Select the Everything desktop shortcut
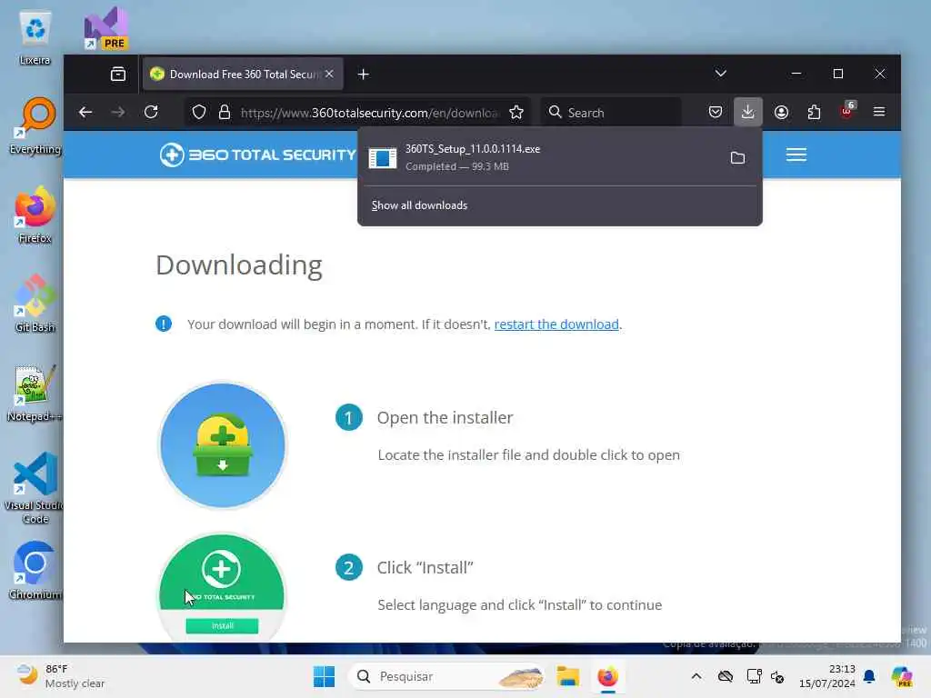This screenshot has width=931, height=698. coord(35,125)
